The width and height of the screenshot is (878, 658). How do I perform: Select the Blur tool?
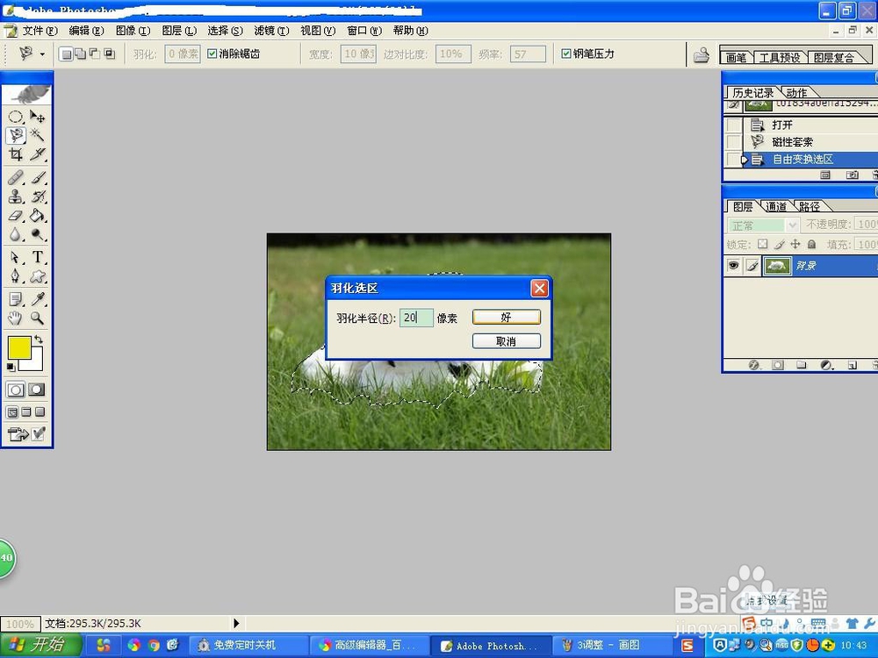[x=16, y=234]
